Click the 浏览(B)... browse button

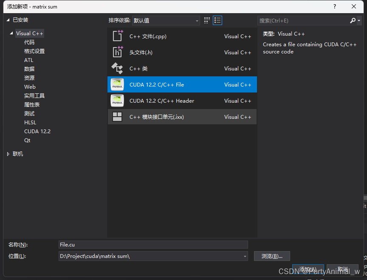pyautogui.click(x=272, y=256)
